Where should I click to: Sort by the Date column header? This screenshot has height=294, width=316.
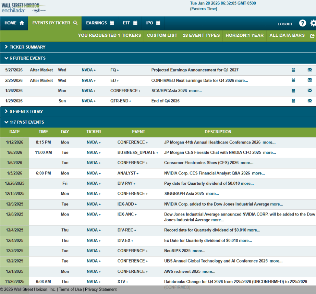click(x=14, y=132)
